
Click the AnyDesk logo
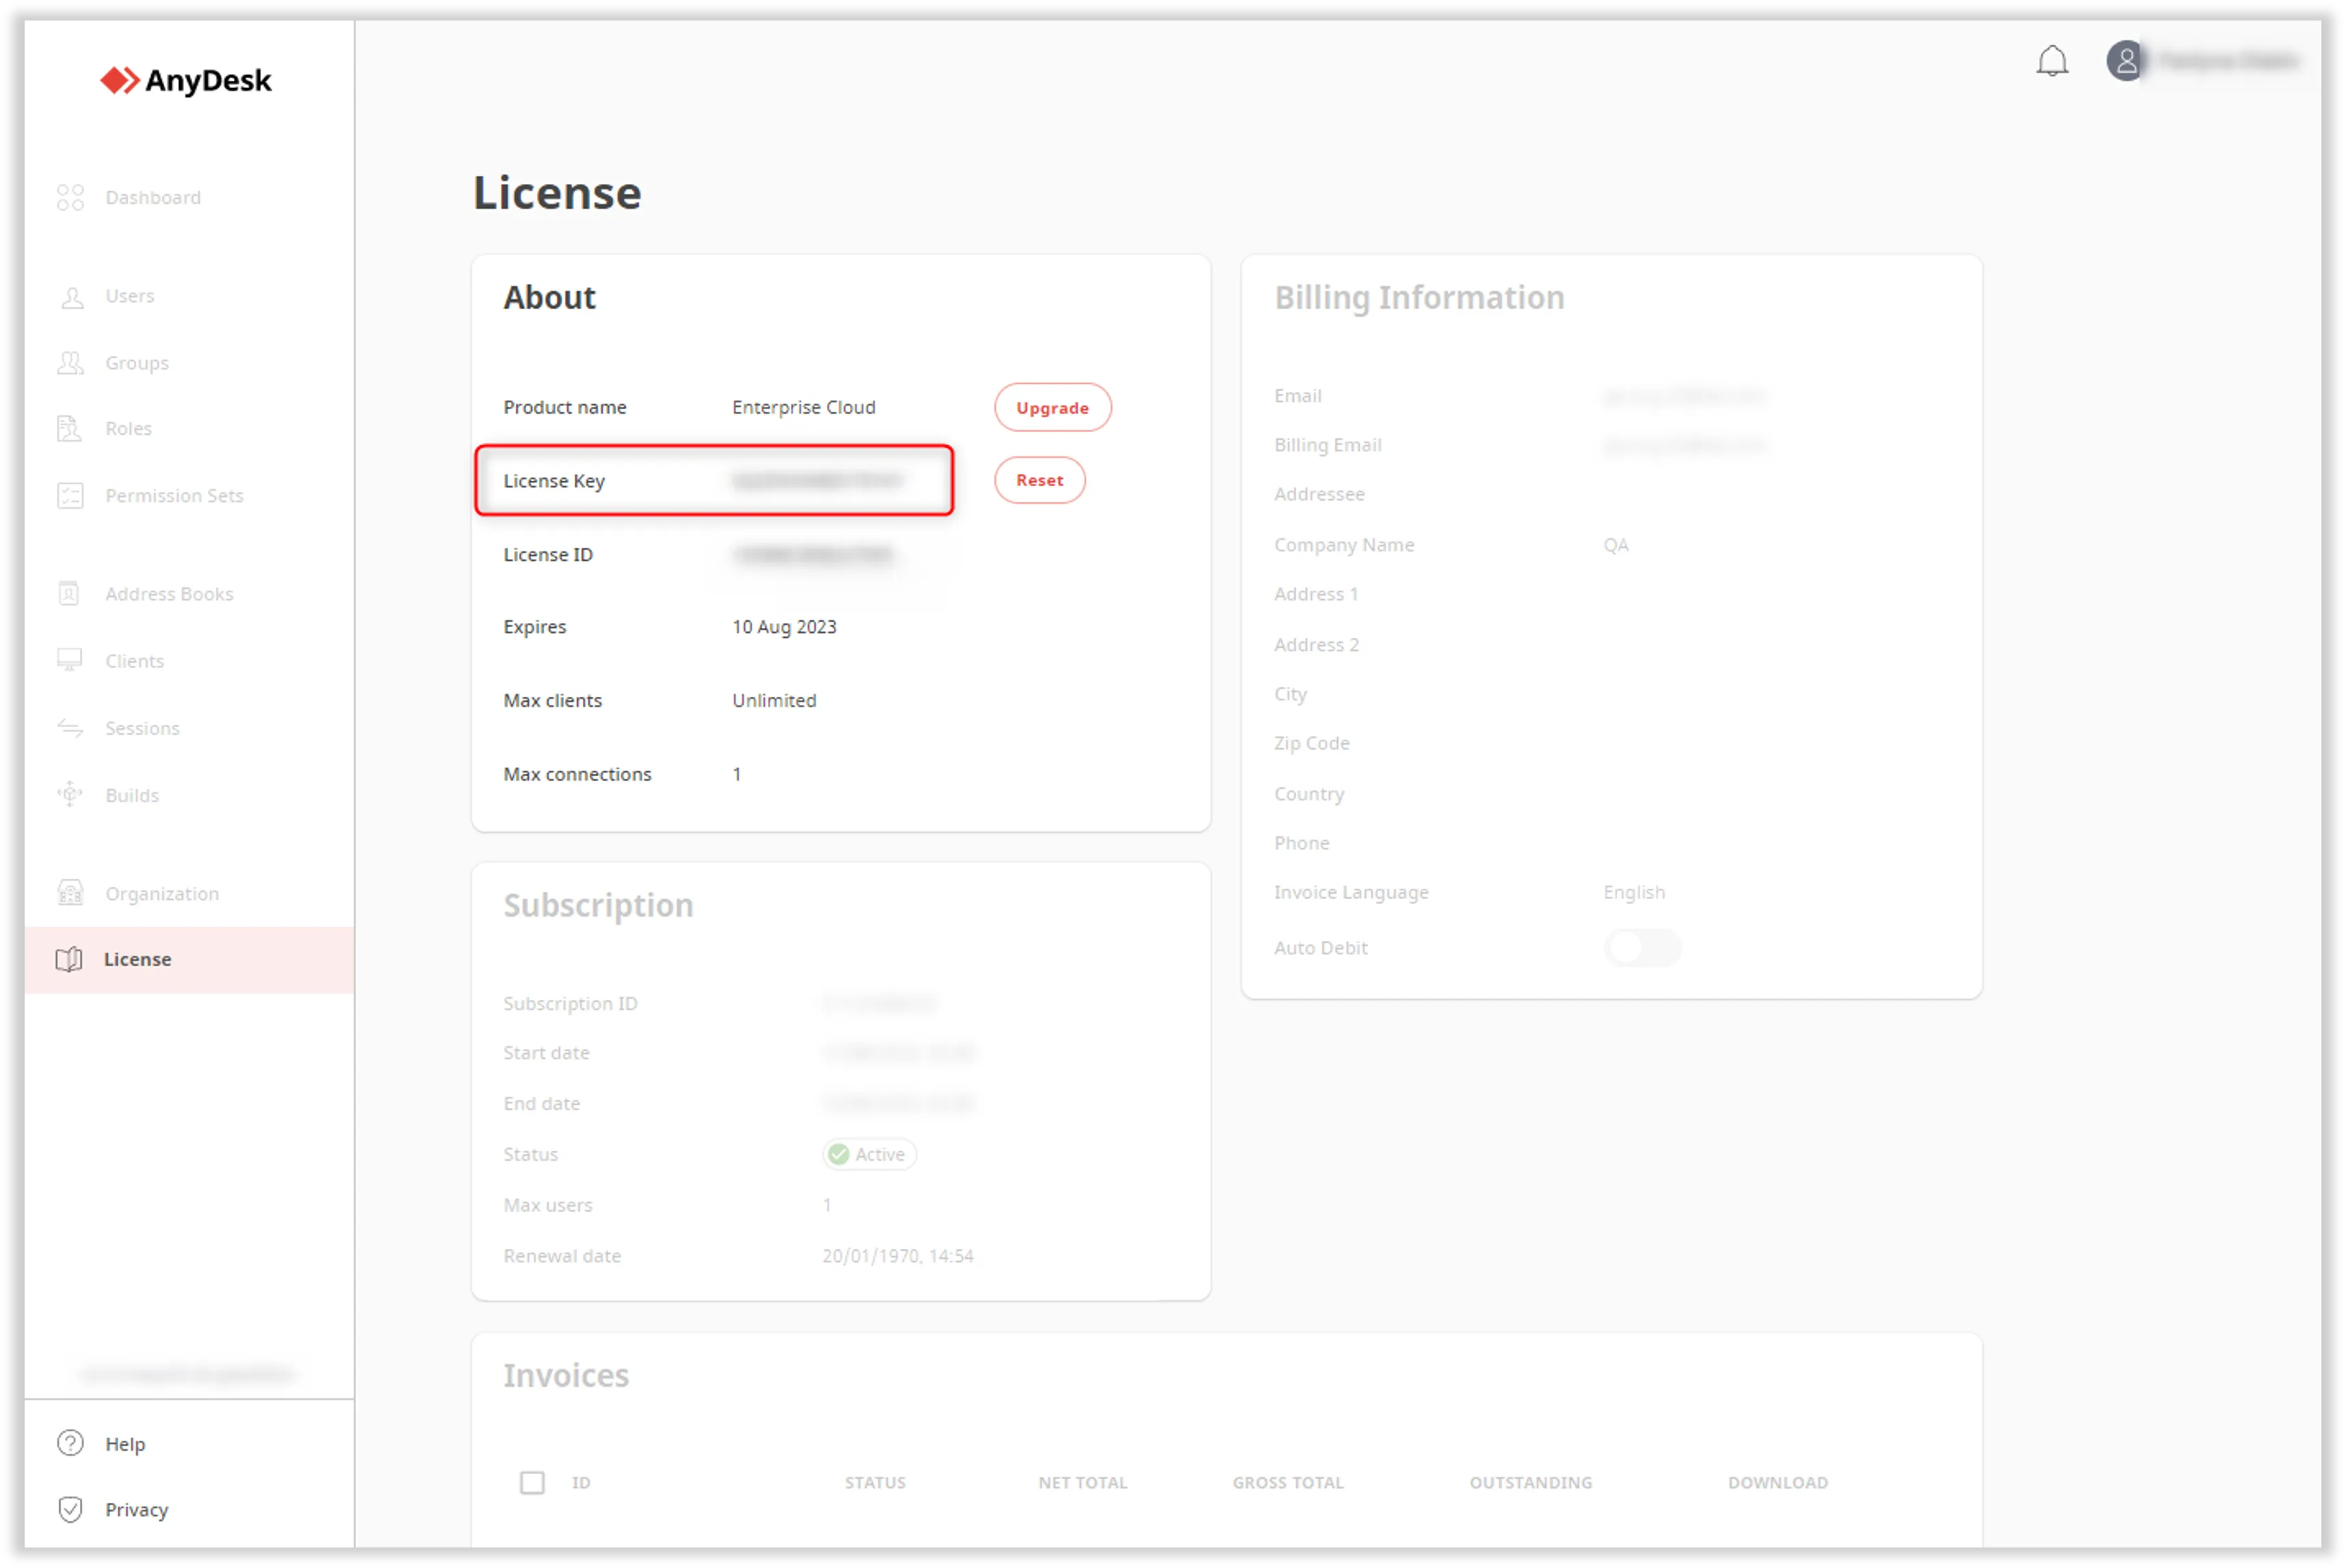tap(186, 80)
